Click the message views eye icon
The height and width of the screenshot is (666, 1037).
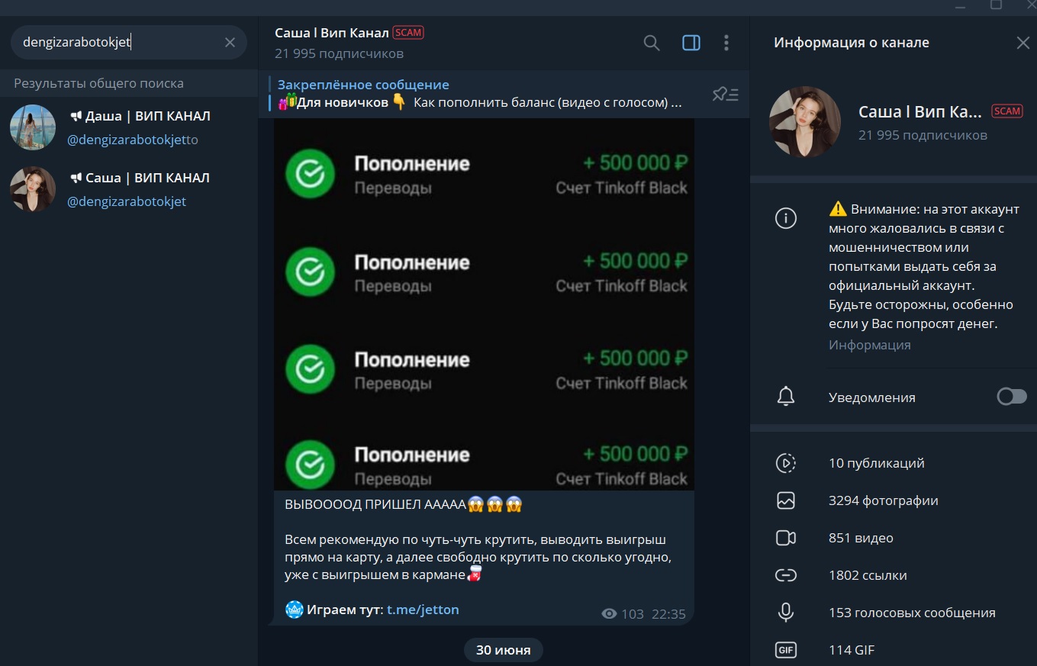(609, 613)
